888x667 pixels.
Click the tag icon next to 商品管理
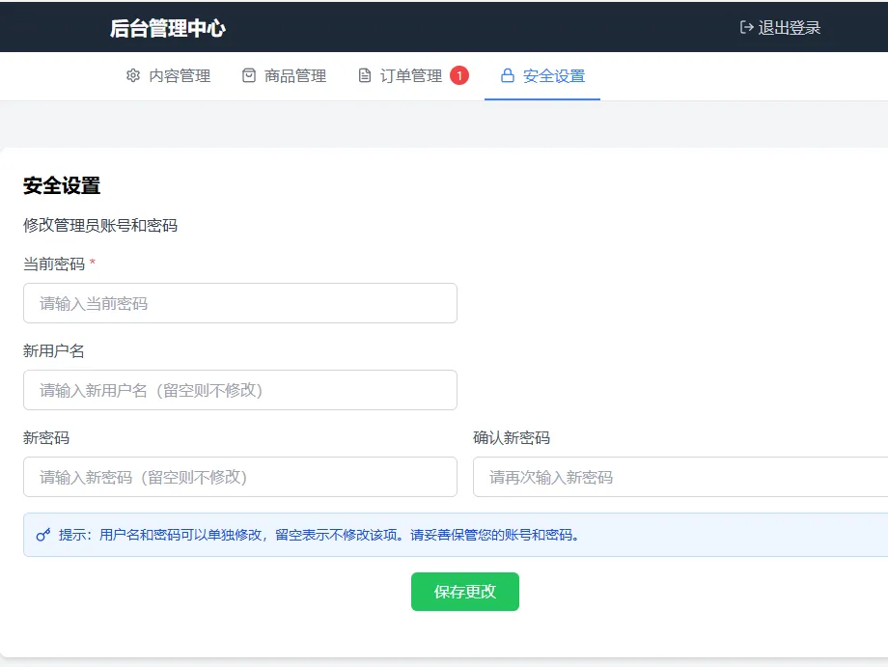click(248, 74)
